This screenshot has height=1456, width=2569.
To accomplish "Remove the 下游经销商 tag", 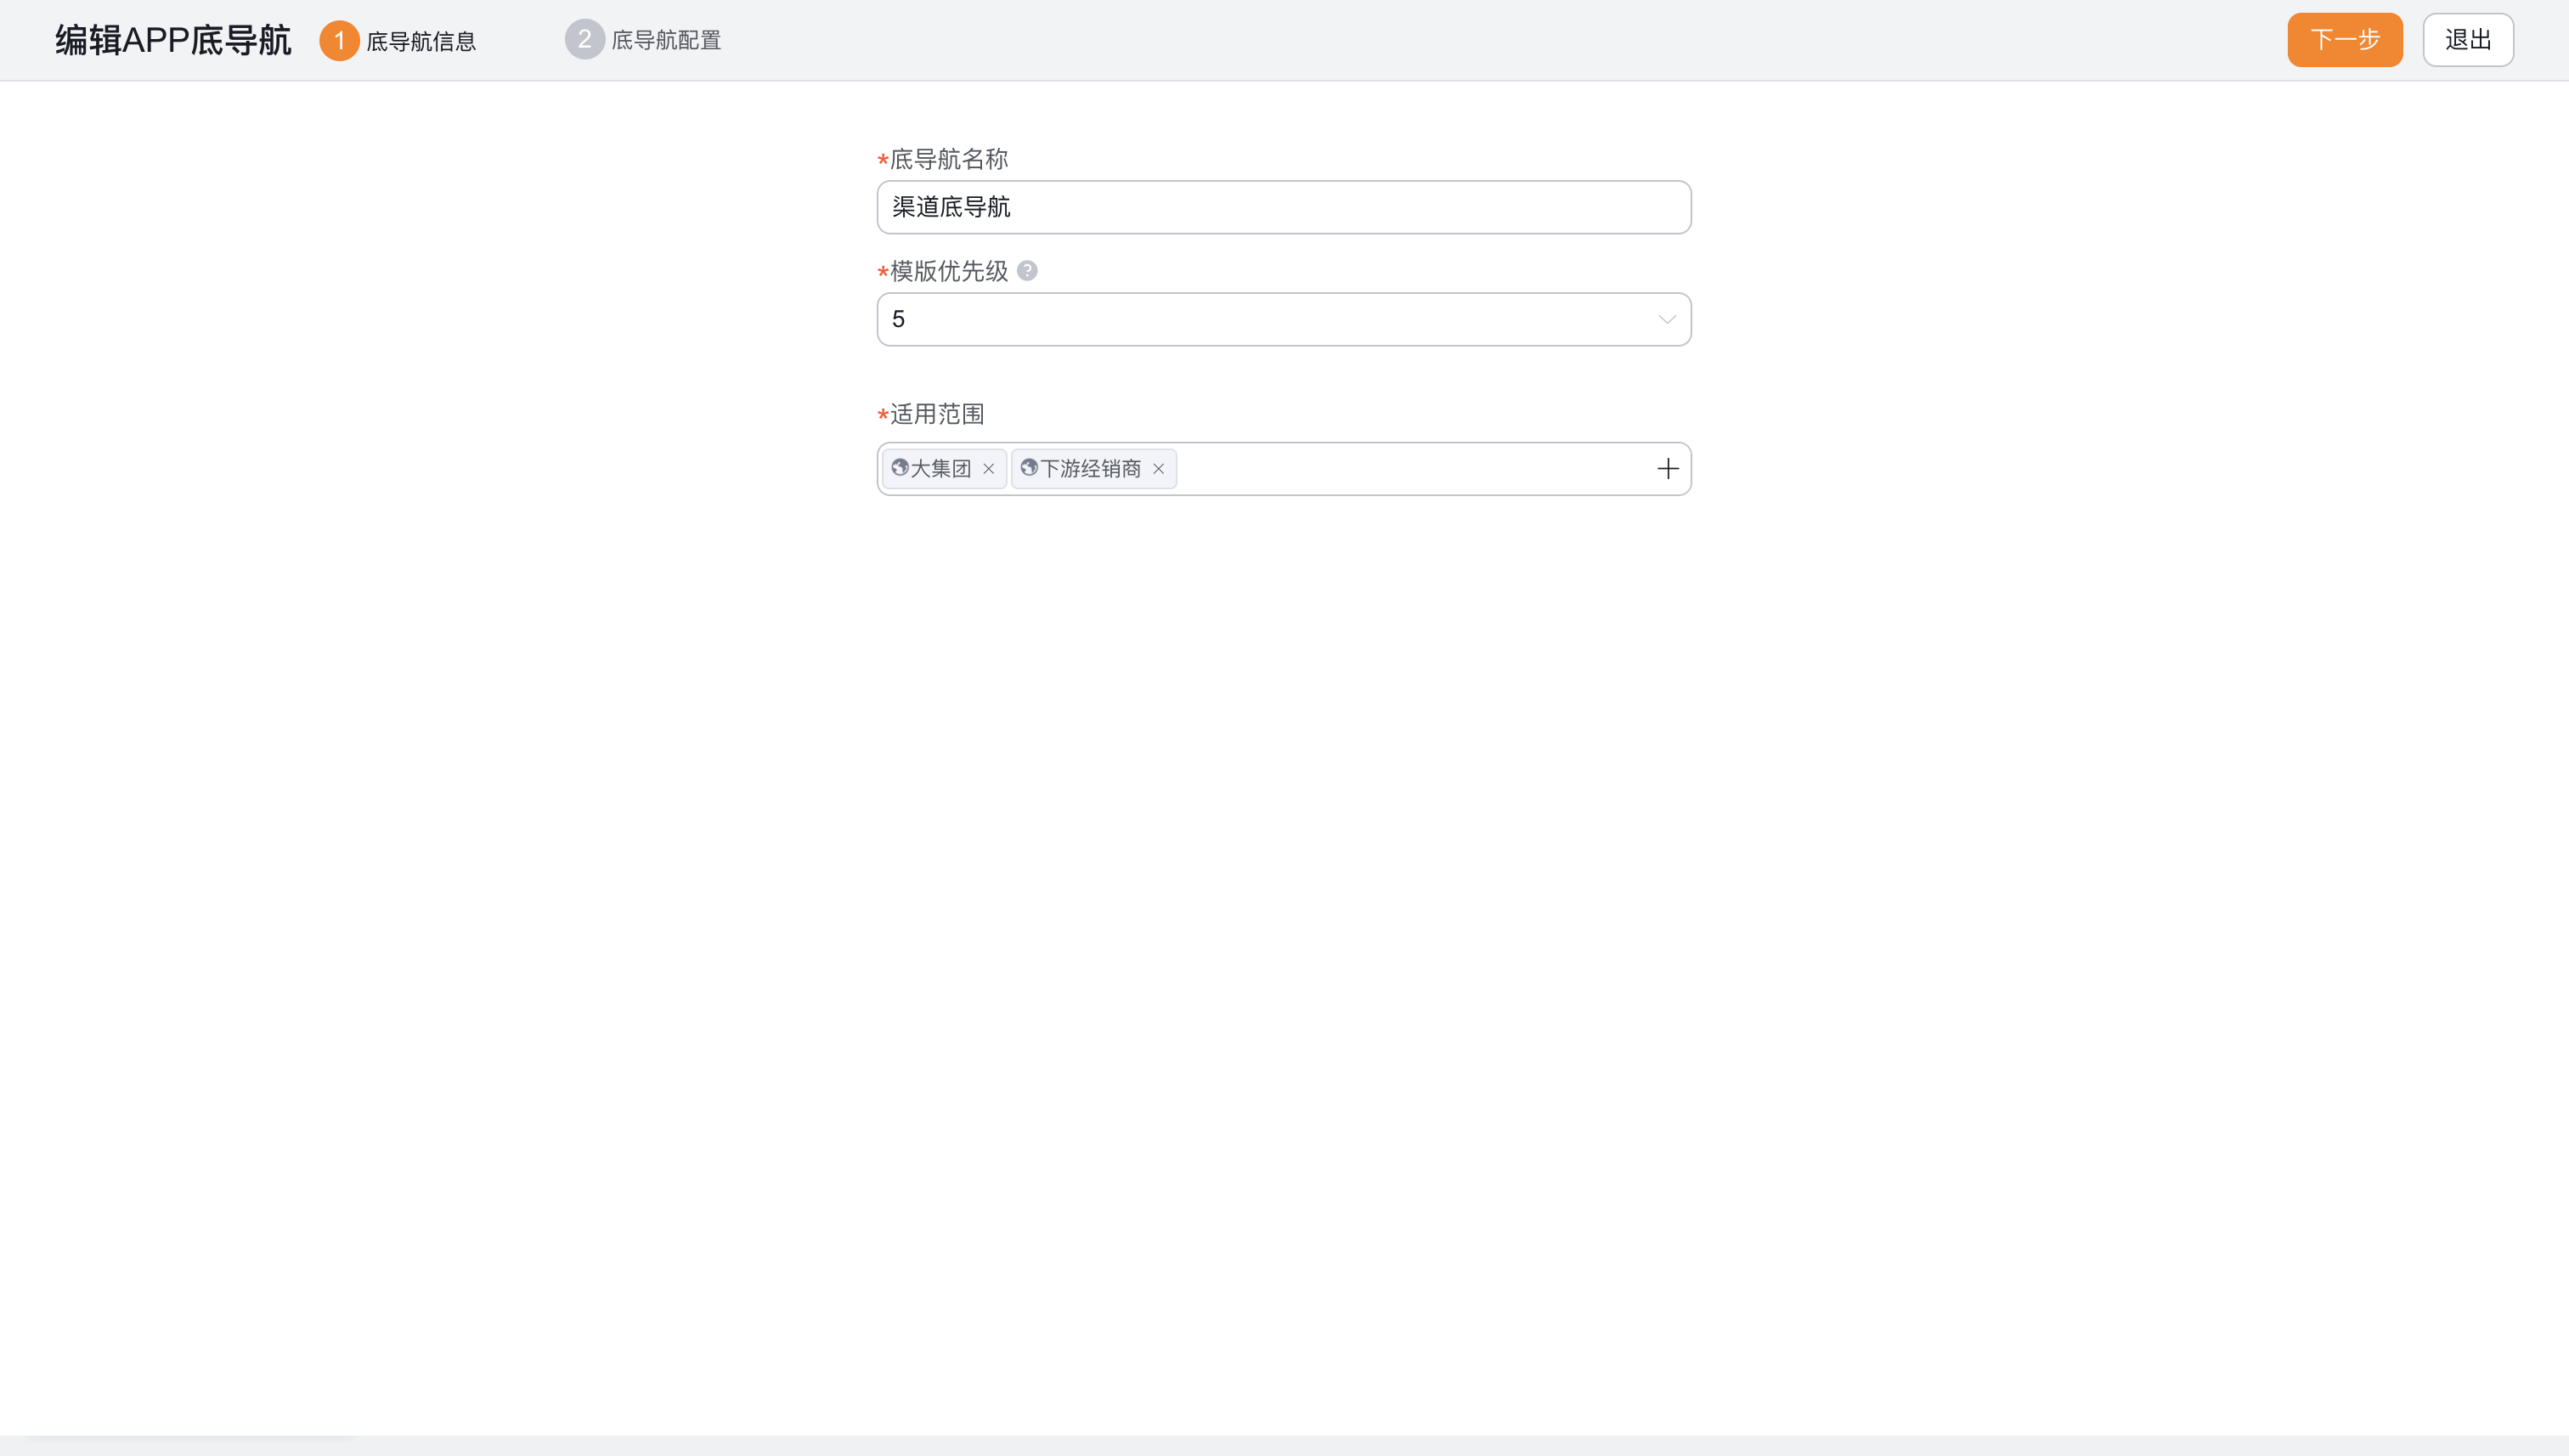I will tap(1158, 468).
